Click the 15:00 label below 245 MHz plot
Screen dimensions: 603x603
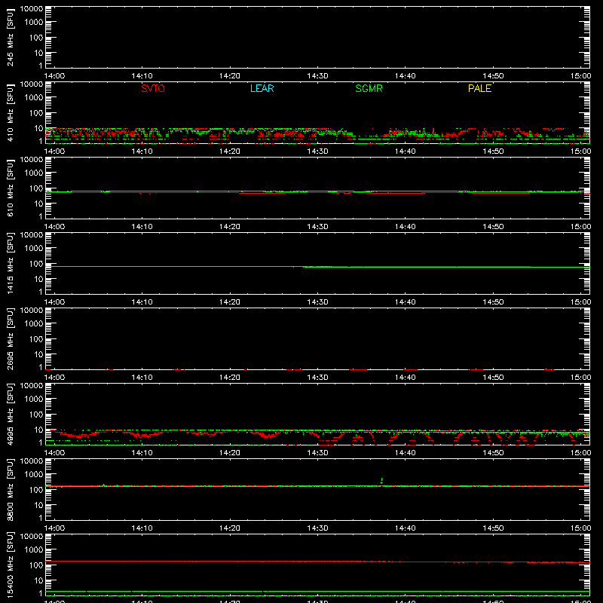pyautogui.click(x=580, y=76)
